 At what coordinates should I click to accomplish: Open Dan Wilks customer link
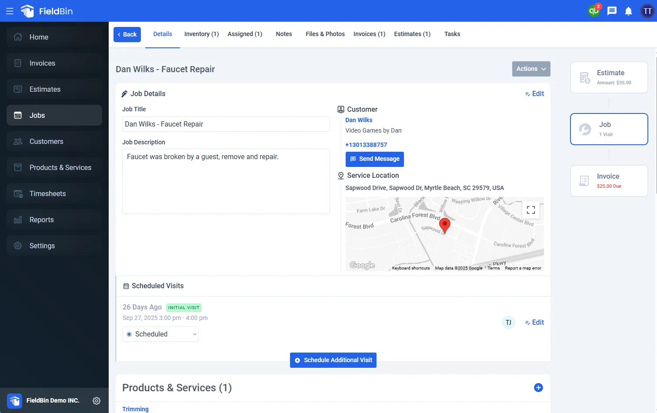coord(359,120)
